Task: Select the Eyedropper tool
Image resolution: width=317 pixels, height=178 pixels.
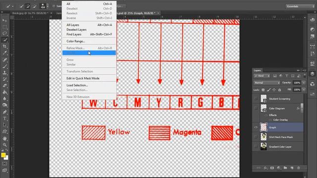Action: click(x=4, y=53)
